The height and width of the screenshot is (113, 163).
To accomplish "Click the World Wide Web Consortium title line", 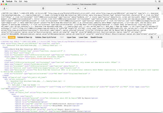I will (x=25, y=49).
